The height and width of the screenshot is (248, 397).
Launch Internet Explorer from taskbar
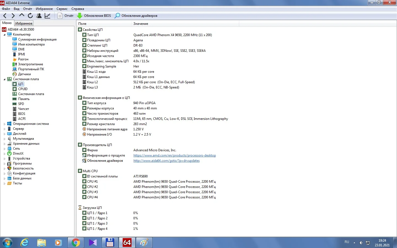[x=25, y=242]
